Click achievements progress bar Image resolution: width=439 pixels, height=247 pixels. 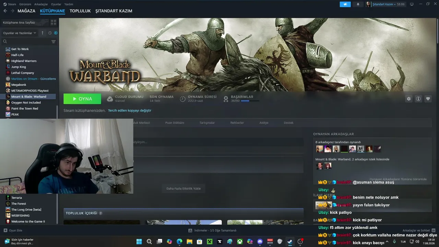tap(250, 101)
